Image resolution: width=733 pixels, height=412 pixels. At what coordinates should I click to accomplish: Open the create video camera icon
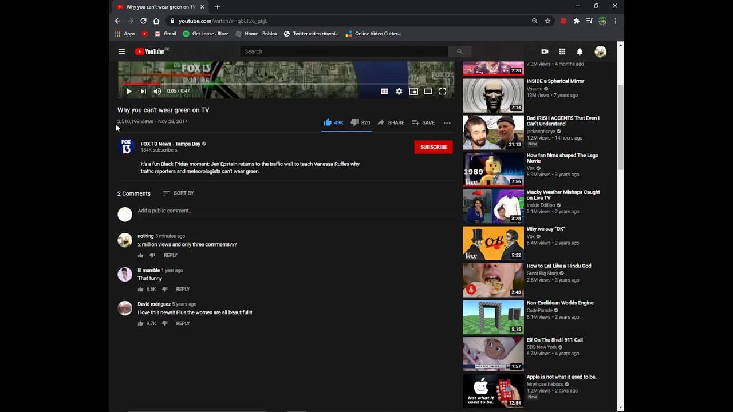pyautogui.click(x=545, y=51)
